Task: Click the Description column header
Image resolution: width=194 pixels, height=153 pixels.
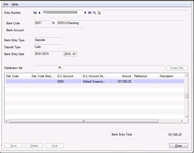Action: 171,76
